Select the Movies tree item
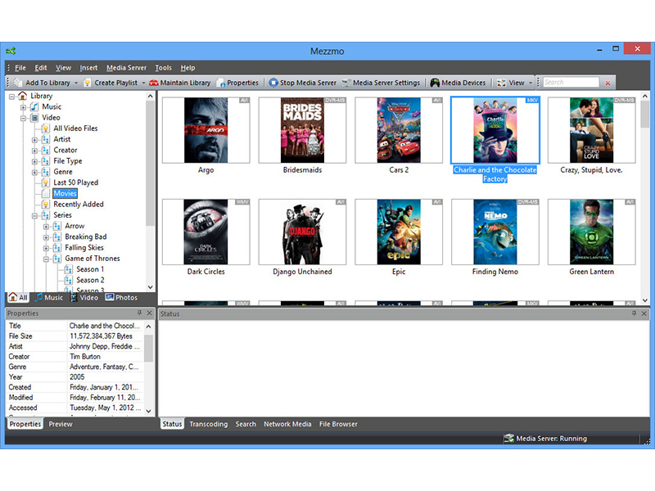 pos(65,193)
